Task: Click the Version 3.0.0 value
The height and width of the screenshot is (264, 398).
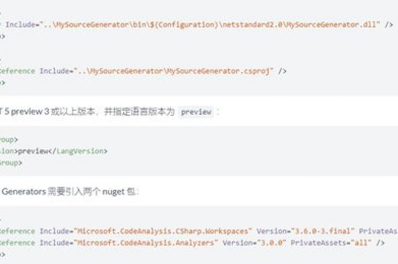Action: [x=272, y=243]
